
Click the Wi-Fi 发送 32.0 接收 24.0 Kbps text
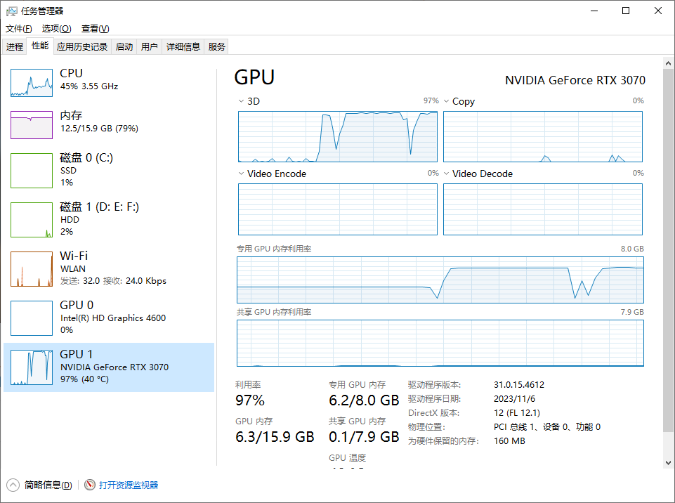tap(113, 281)
